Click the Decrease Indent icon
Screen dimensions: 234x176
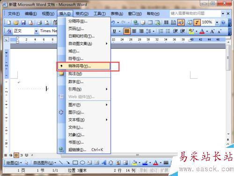click(175, 31)
